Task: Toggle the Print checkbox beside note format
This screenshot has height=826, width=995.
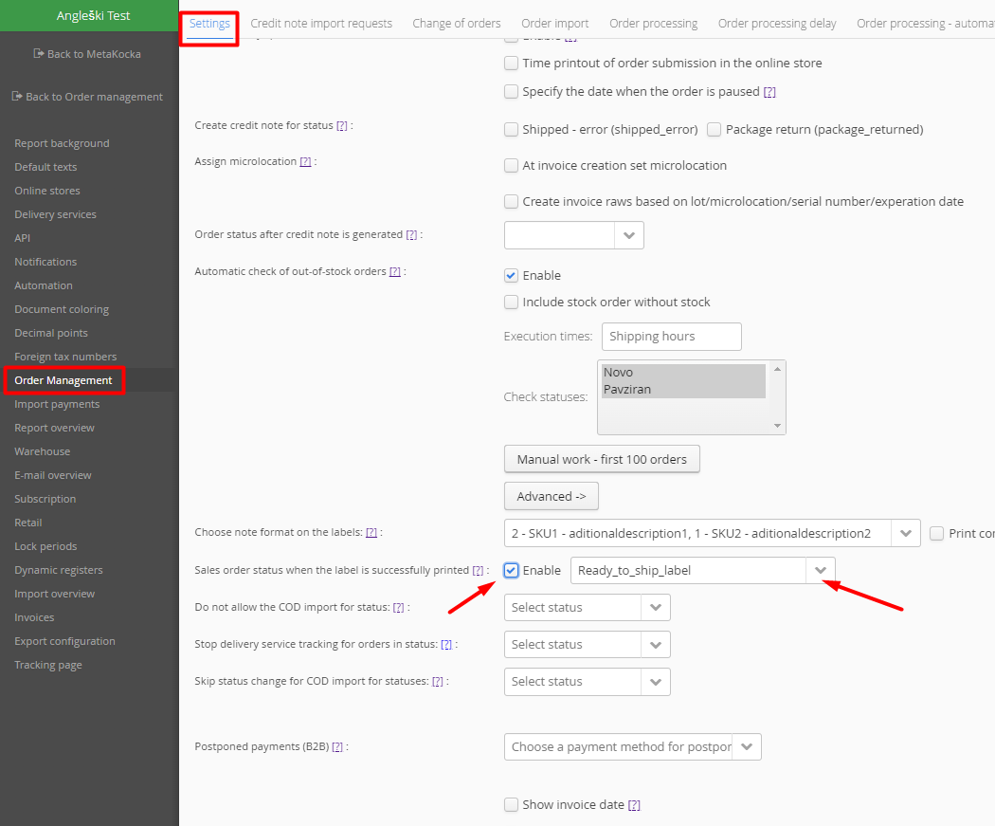Action: pyautogui.click(x=936, y=533)
